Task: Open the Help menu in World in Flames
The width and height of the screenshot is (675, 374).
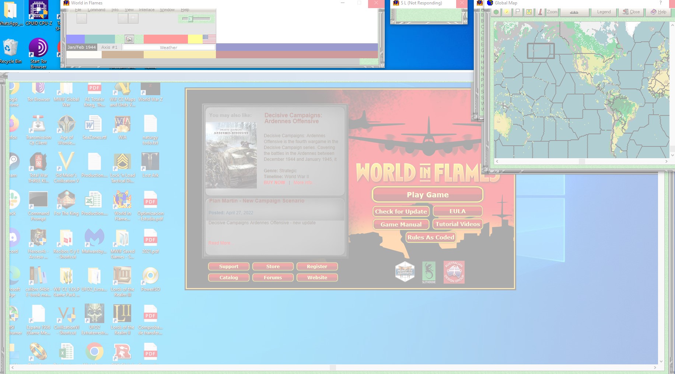Action: coord(185,10)
